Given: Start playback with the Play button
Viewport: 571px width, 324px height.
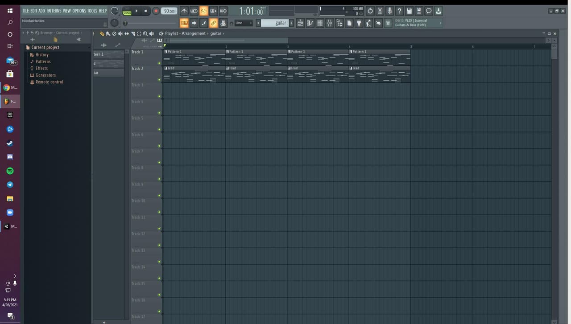Looking at the screenshot, I should point(137,11).
